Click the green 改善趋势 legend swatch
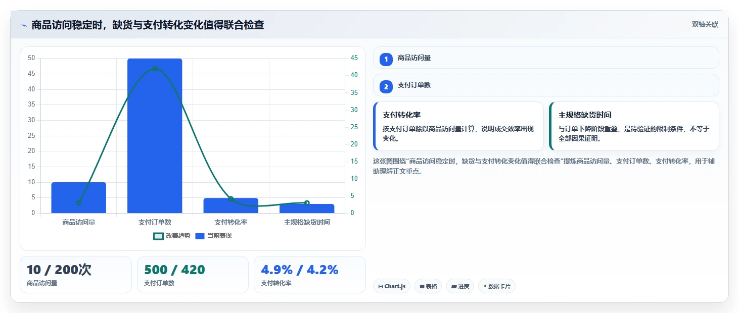Image resolution: width=739 pixels, height=313 pixels. pos(158,236)
